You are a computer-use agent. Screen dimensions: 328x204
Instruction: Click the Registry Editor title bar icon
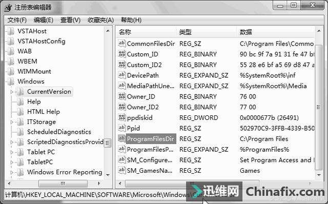8,8
